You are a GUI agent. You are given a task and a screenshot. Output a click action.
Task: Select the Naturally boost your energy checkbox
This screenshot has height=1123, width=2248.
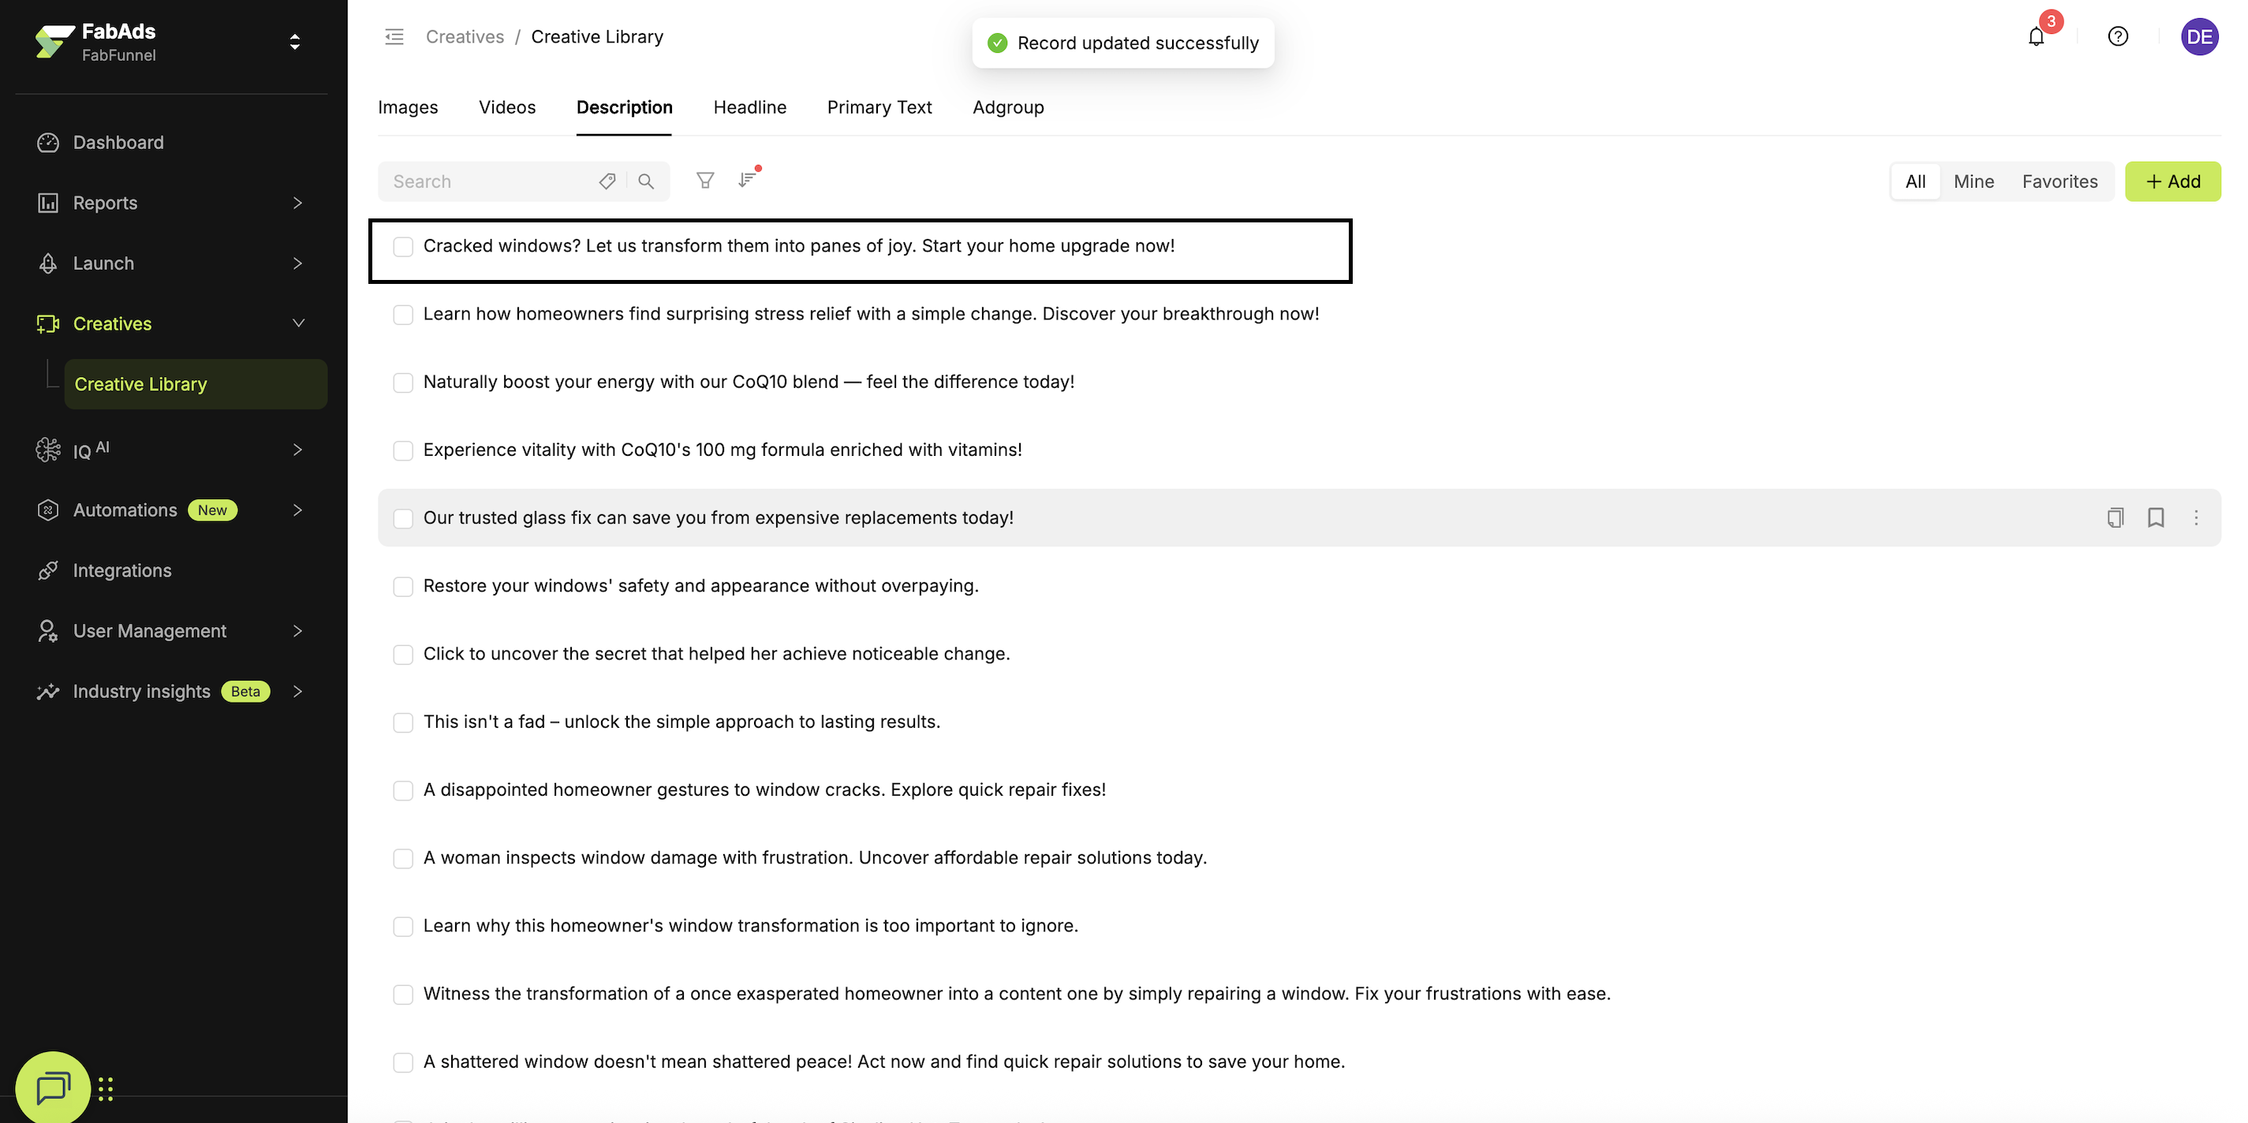click(403, 383)
